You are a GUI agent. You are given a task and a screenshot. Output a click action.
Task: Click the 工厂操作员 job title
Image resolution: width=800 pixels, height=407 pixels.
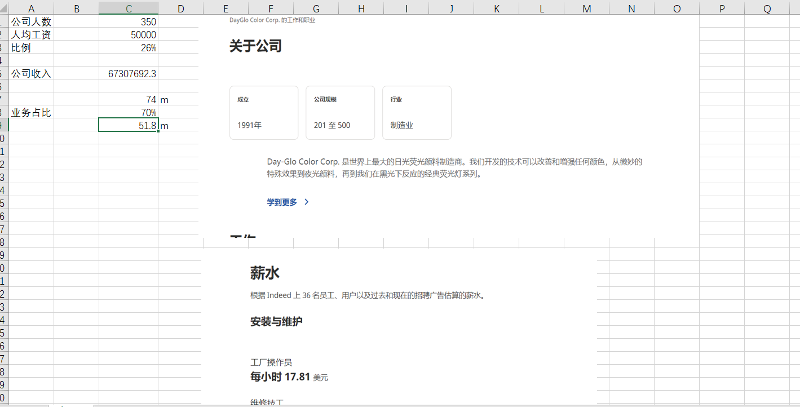[271, 362]
